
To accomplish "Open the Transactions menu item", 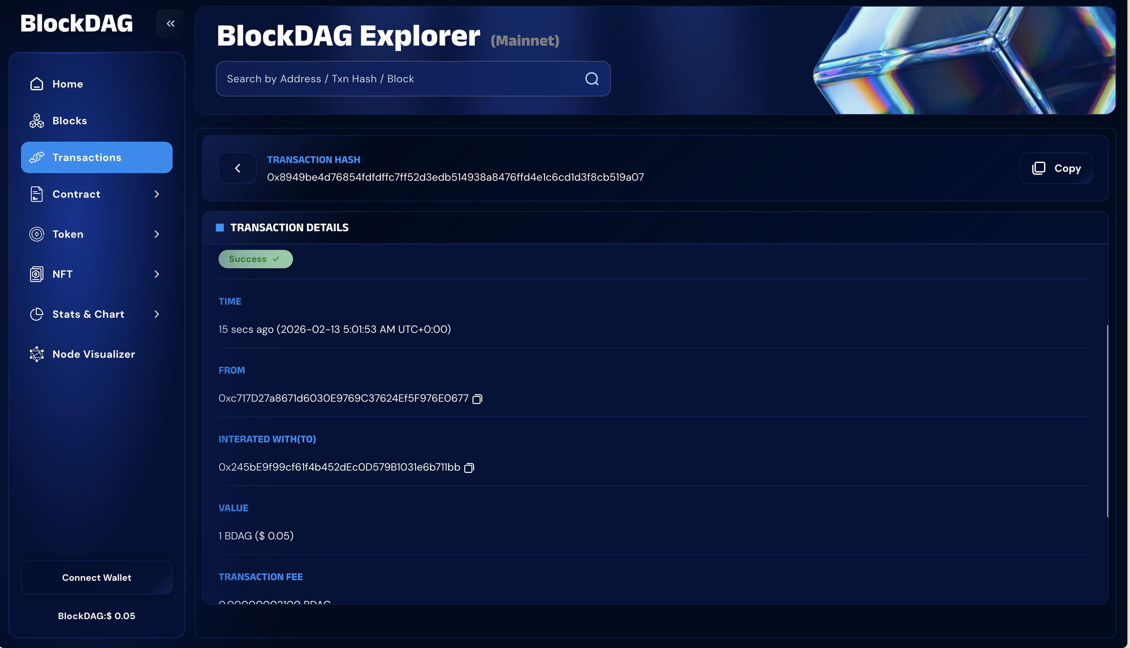I will pyautogui.click(x=96, y=157).
